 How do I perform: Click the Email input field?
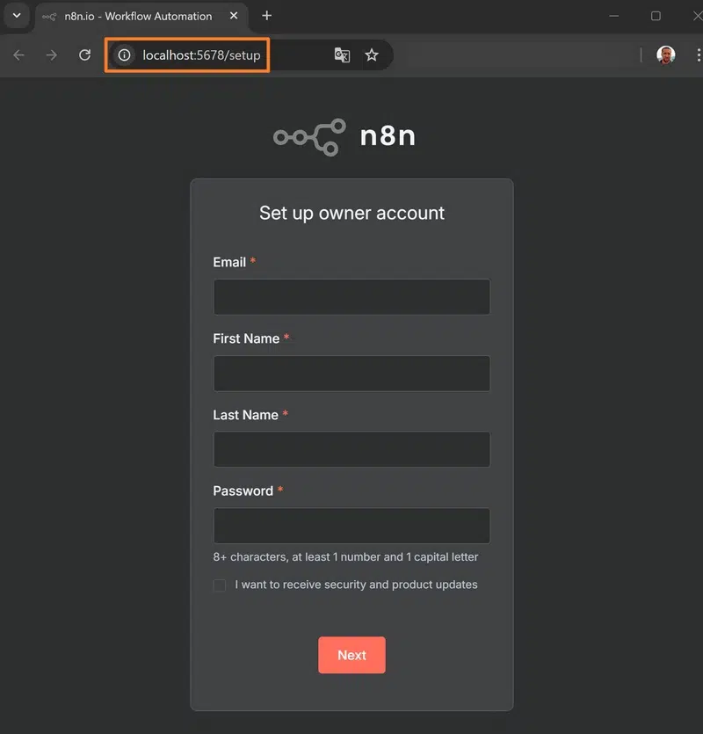351,296
